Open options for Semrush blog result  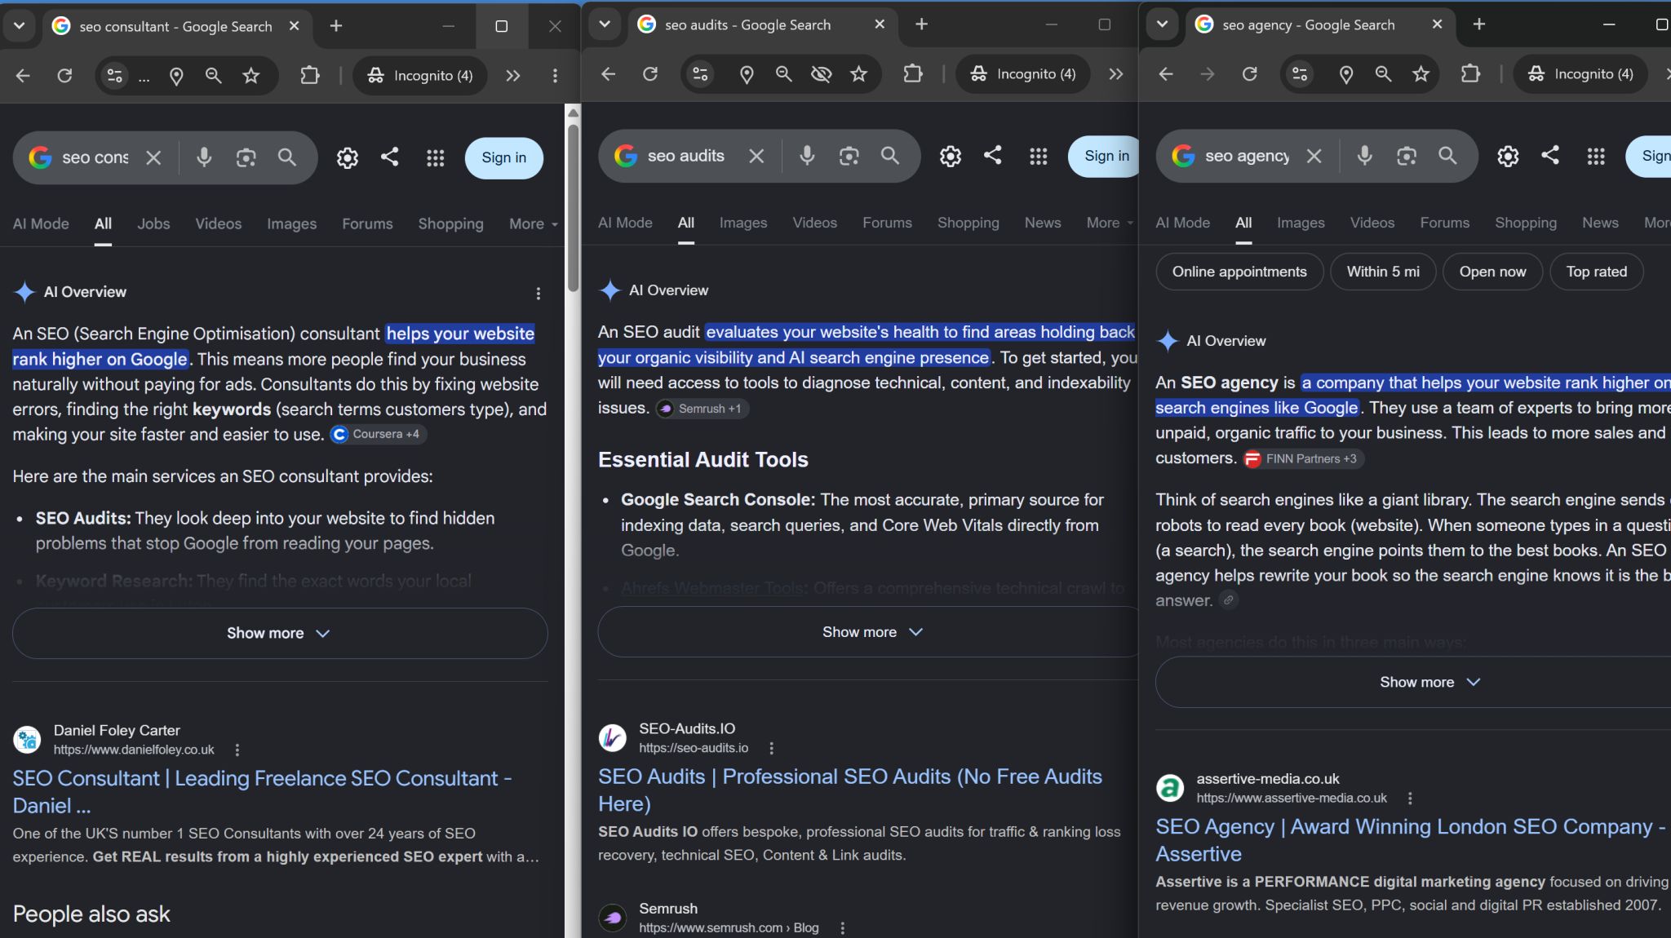[842, 928]
